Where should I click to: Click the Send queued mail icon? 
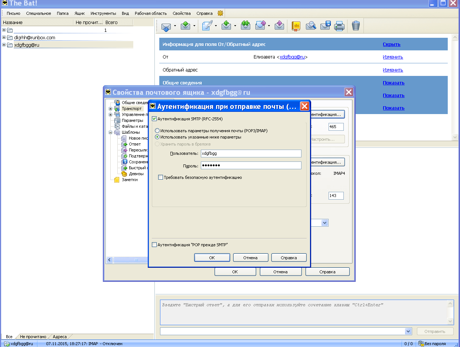pyautogui.click(x=186, y=26)
